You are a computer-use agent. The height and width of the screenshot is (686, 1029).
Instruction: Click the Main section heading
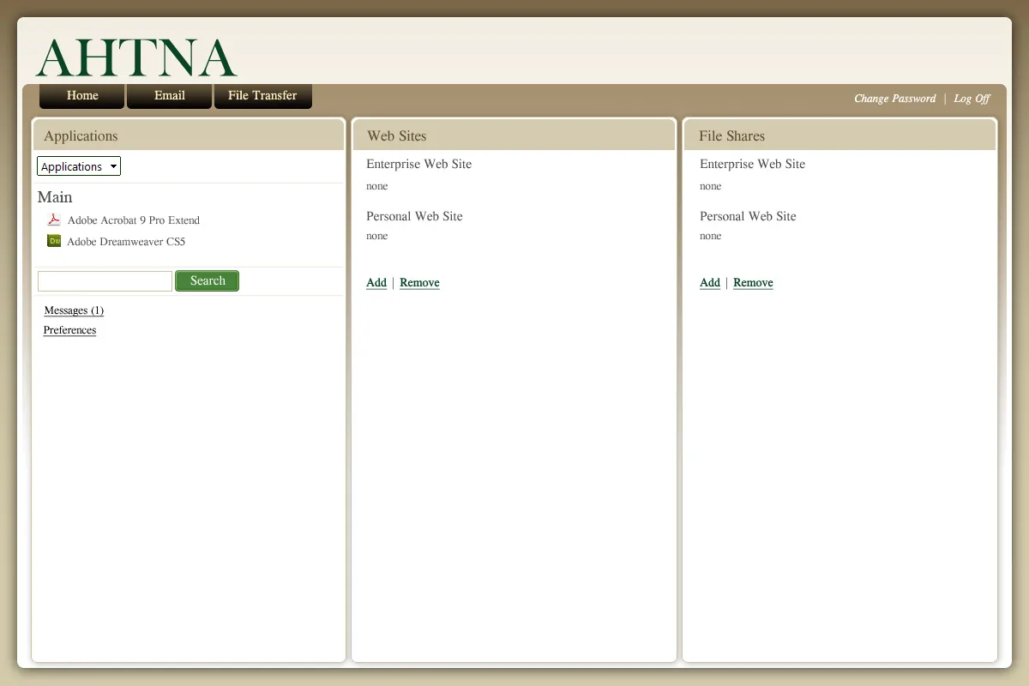coord(55,197)
